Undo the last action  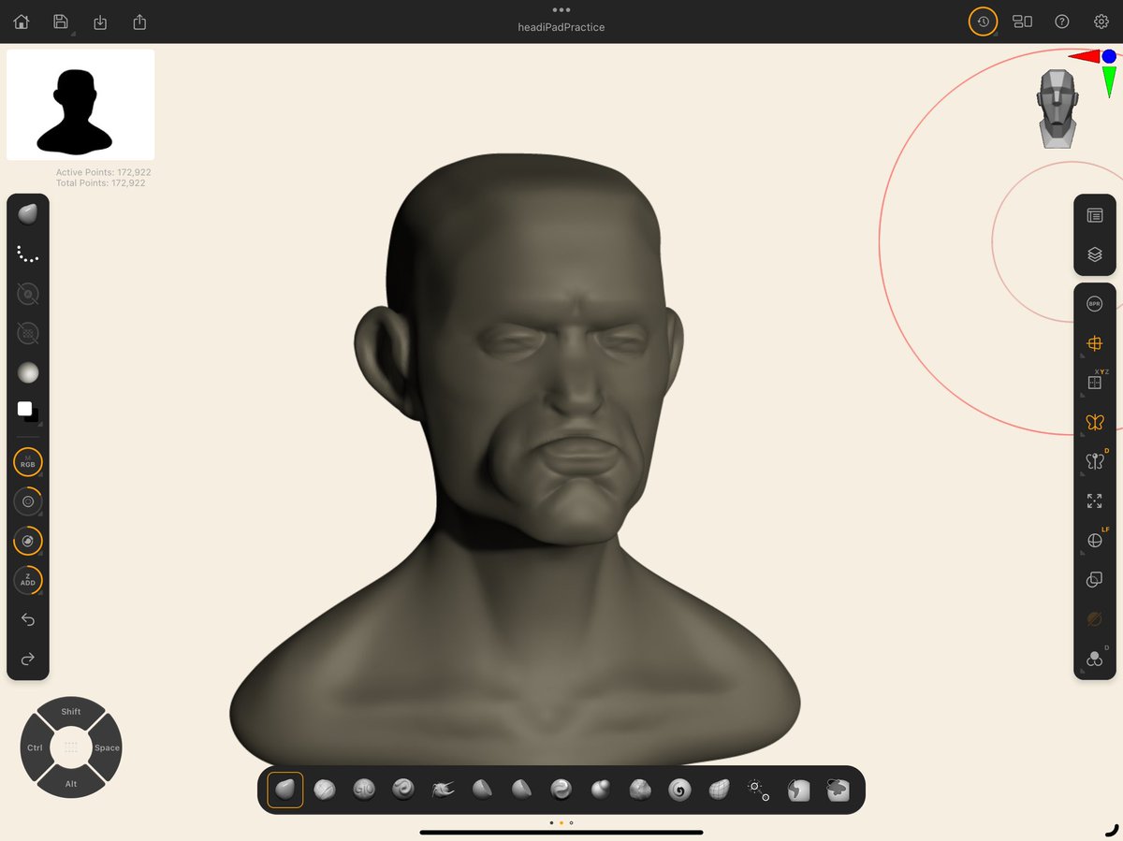(x=28, y=620)
